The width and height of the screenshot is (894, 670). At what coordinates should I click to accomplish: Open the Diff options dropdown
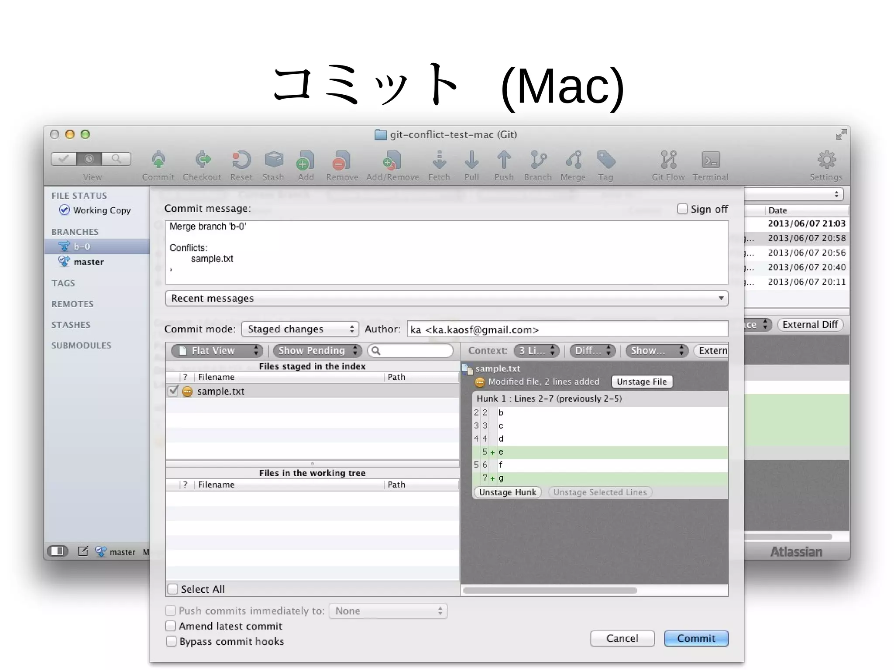[x=592, y=350]
